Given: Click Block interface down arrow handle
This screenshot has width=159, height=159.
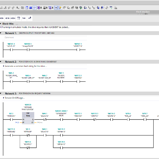Looking at the screenshot, I should (146, 14).
